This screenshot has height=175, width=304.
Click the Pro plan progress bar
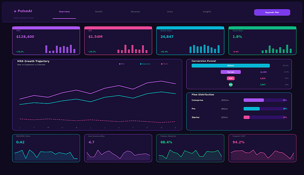click(266, 109)
